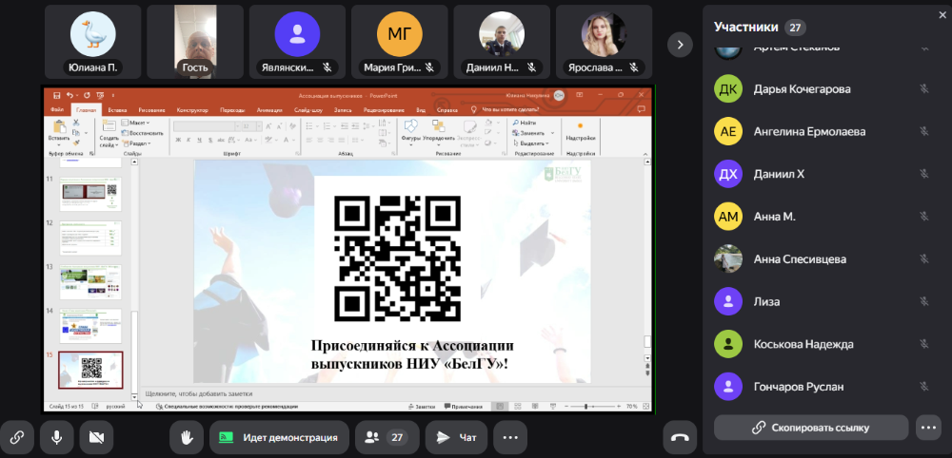Select slide 12 thumbnail
952x458 pixels.
click(90, 239)
